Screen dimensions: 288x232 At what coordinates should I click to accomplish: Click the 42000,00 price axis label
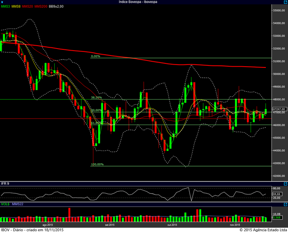(x=279, y=176)
